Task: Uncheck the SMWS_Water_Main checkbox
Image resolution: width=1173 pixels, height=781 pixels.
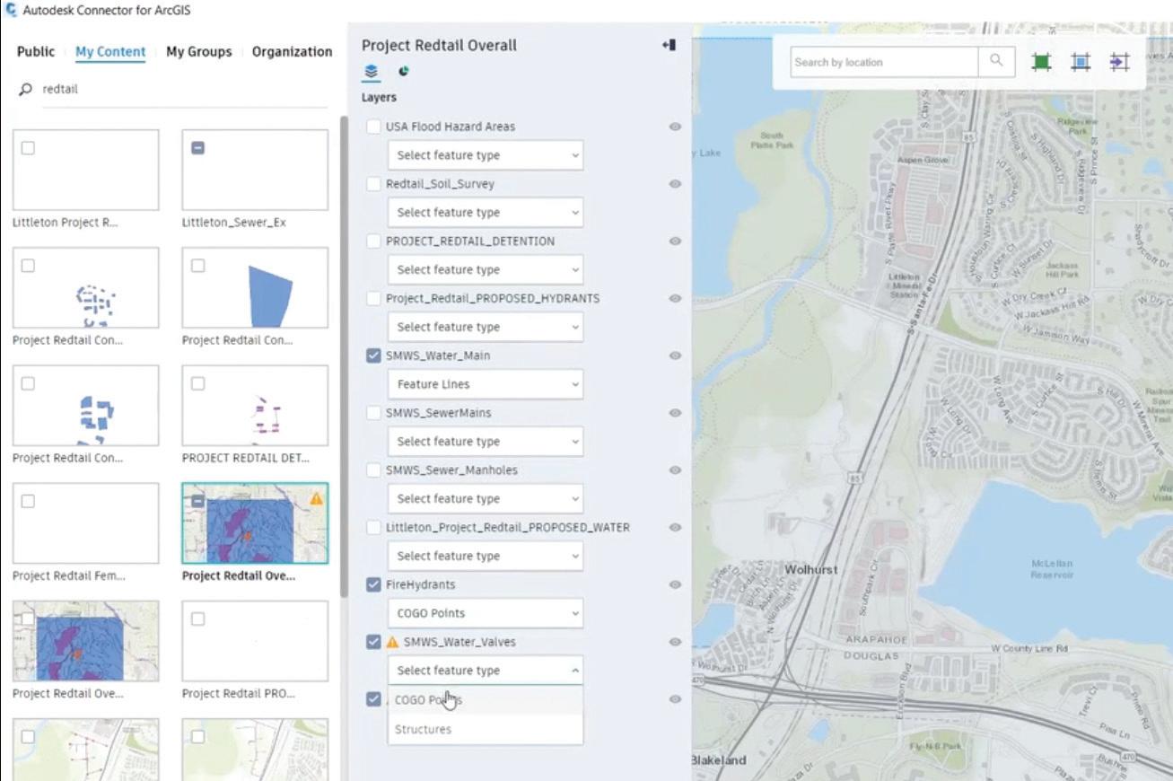Action: (373, 355)
